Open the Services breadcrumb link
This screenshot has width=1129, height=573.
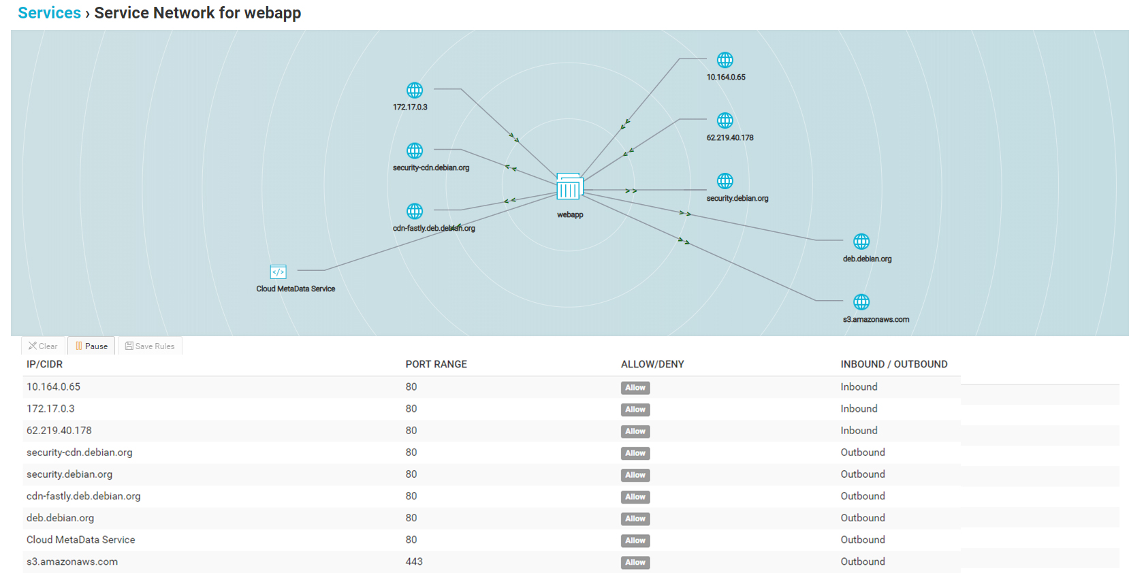pos(49,13)
